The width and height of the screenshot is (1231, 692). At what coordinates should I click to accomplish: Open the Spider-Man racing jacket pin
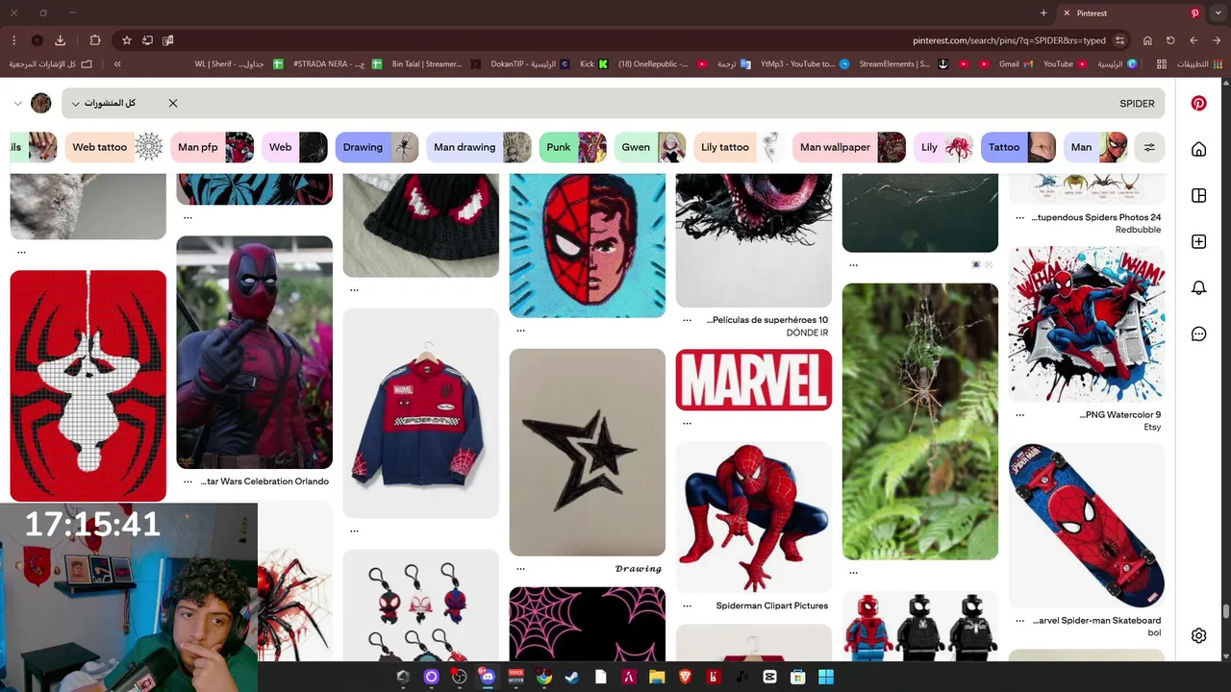click(421, 412)
